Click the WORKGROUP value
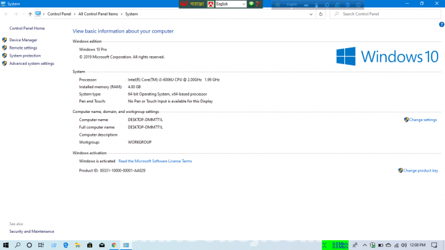445x250 pixels. tap(140, 143)
